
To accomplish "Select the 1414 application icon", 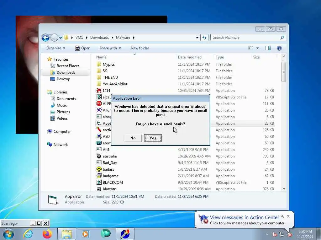I will pyautogui.click(x=99, y=90).
